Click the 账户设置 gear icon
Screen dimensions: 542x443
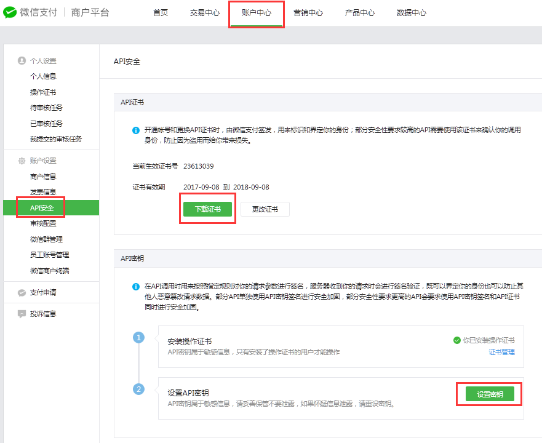22,161
